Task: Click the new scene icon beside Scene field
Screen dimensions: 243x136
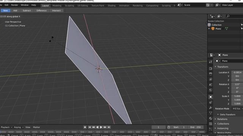Action: (208, 5)
